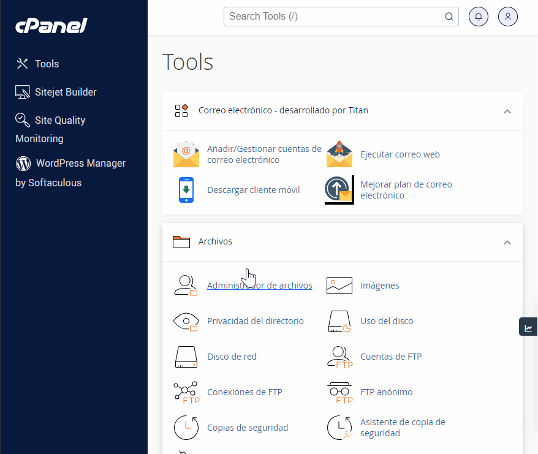Open Disco de red
The width and height of the screenshot is (538, 454).
click(x=232, y=357)
